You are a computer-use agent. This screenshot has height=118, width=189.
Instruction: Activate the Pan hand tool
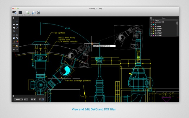click(32, 99)
